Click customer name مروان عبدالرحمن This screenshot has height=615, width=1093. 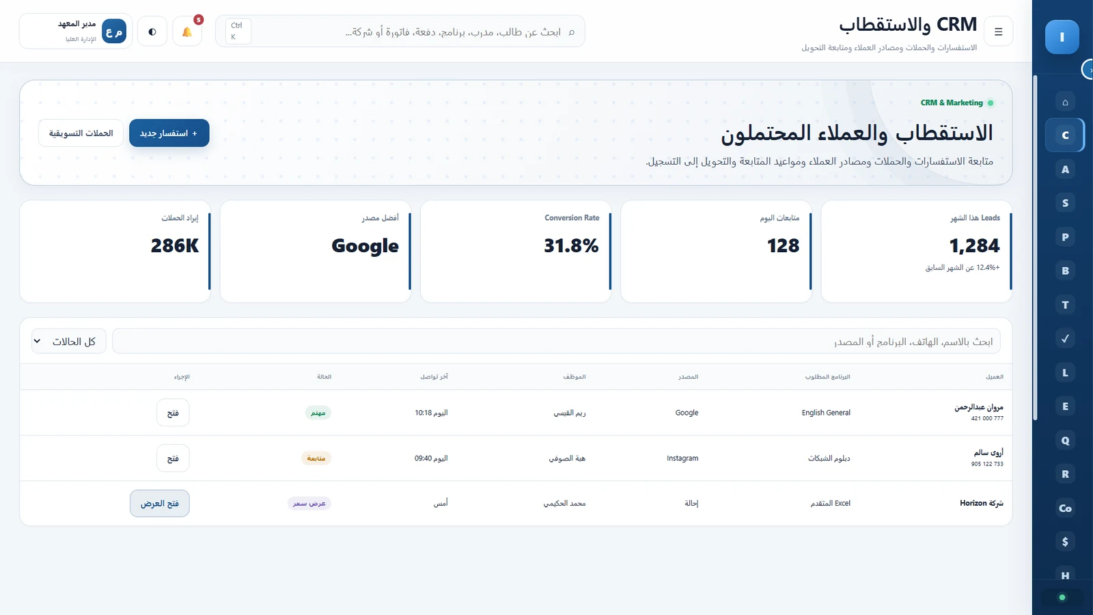point(979,407)
